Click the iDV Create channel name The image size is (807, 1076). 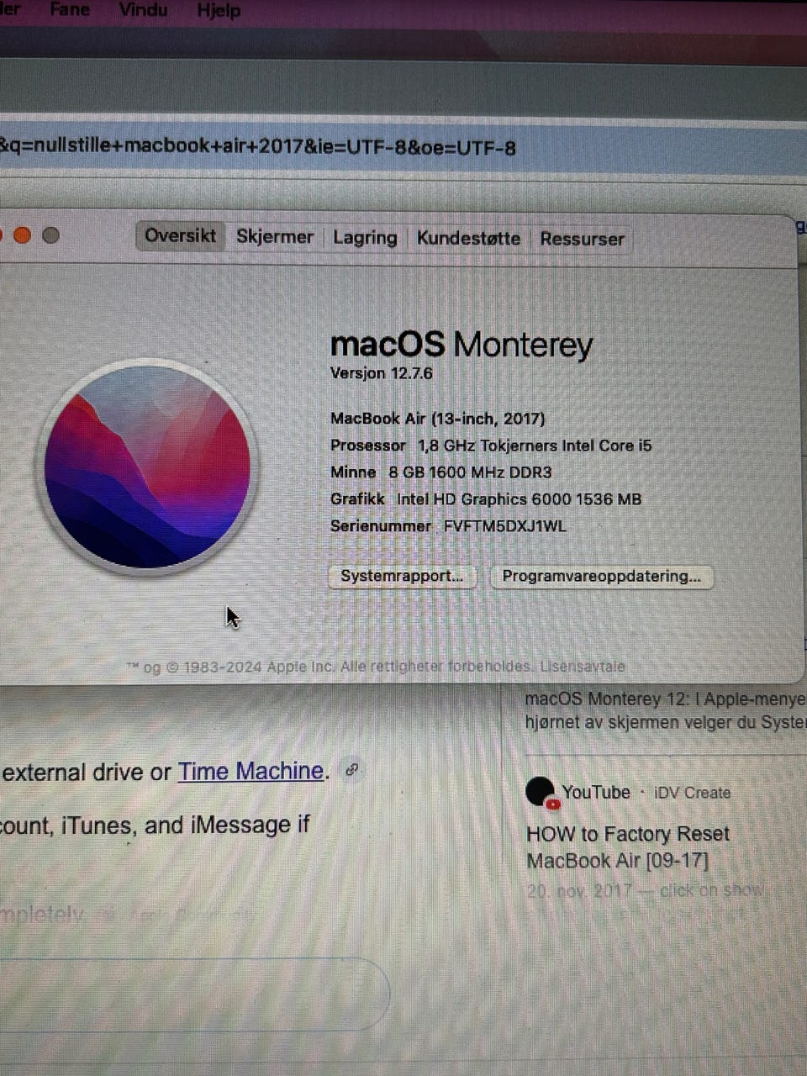693,793
